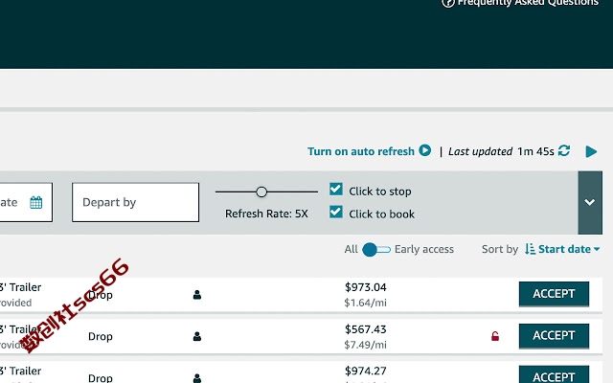
Task: Click the help icon for Frequently Asked Questions
Action: [x=447, y=3]
